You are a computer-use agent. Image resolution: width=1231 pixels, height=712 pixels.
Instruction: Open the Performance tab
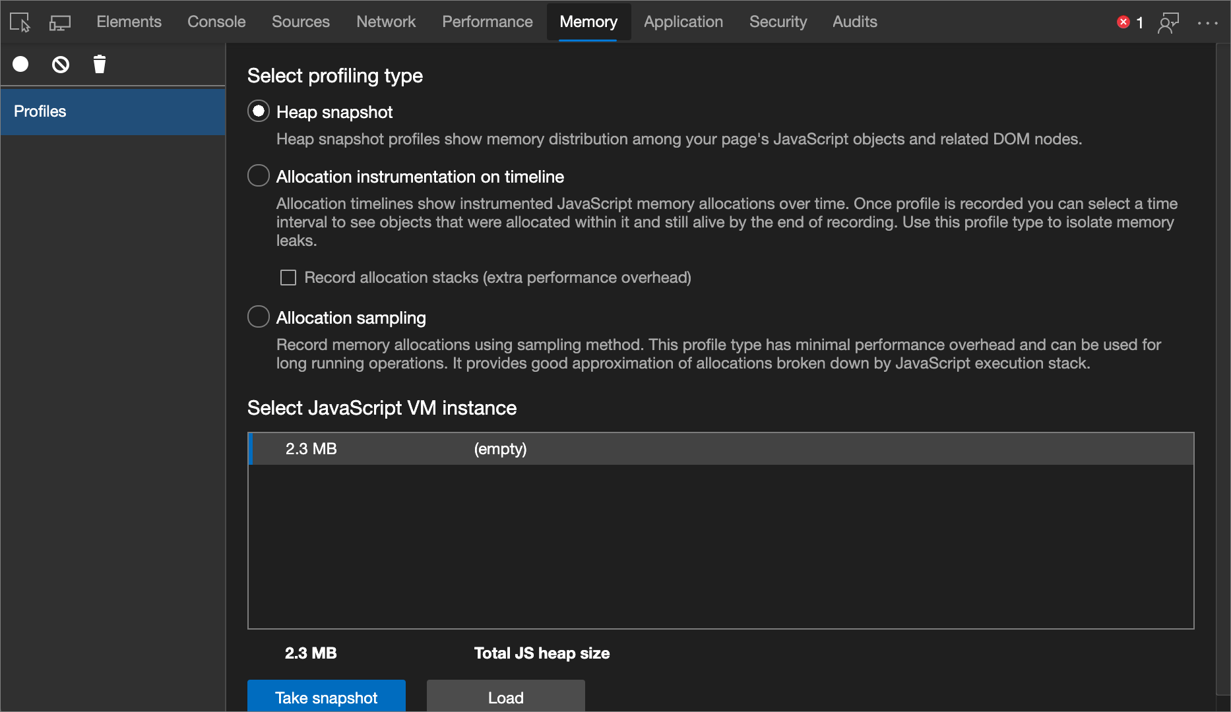click(488, 21)
